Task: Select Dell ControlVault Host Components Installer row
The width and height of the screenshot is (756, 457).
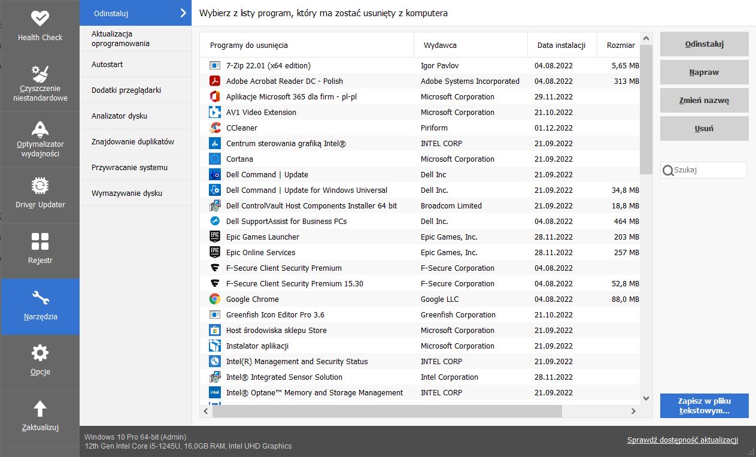Action: point(420,205)
